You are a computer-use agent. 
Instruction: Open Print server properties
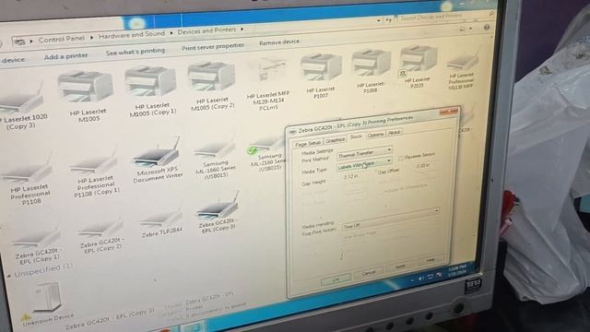(213, 46)
